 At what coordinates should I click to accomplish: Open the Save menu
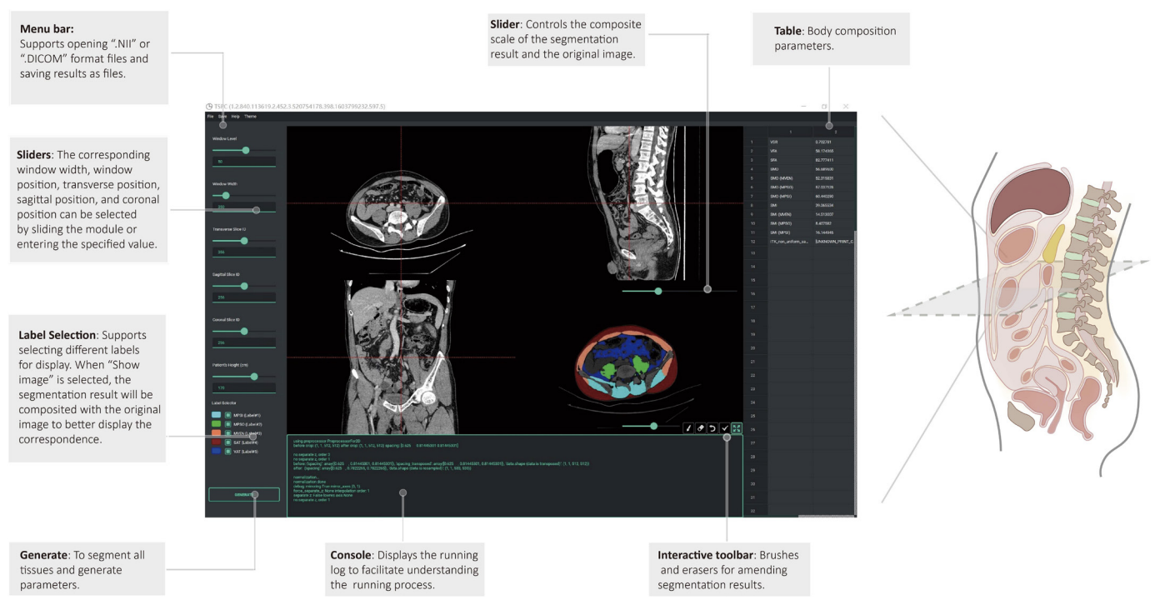222,117
